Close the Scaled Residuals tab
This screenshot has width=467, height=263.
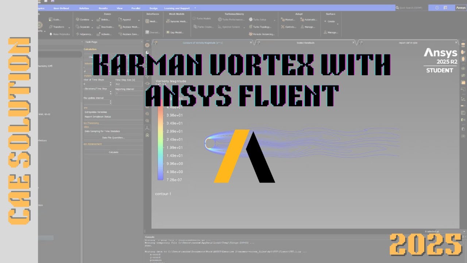click(x=353, y=43)
